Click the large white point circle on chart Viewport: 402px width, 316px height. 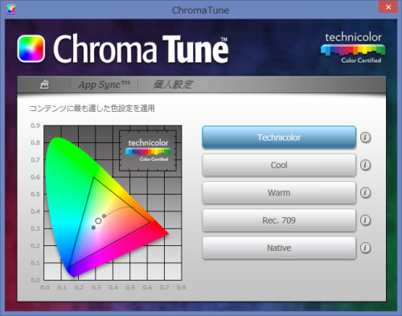[98, 221]
